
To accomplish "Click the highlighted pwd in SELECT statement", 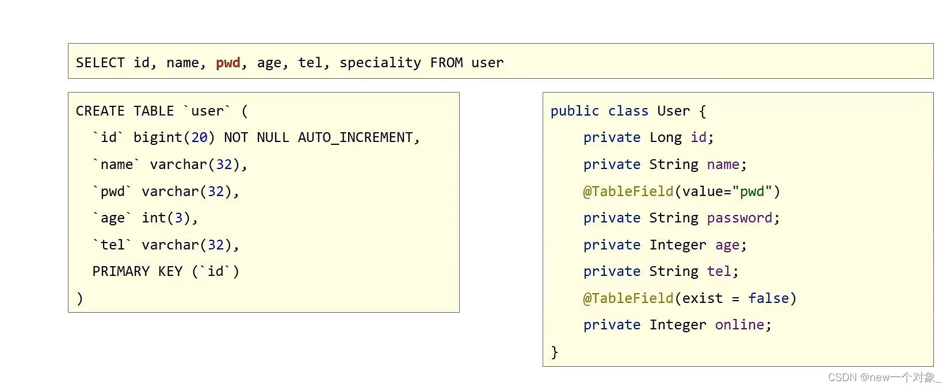I will pyautogui.click(x=228, y=63).
